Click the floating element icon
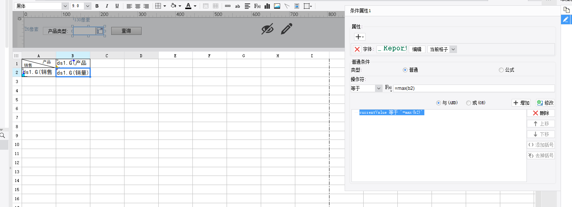Image resolution: width=572 pixels, height=207 pixels. (x=306, y=6)
